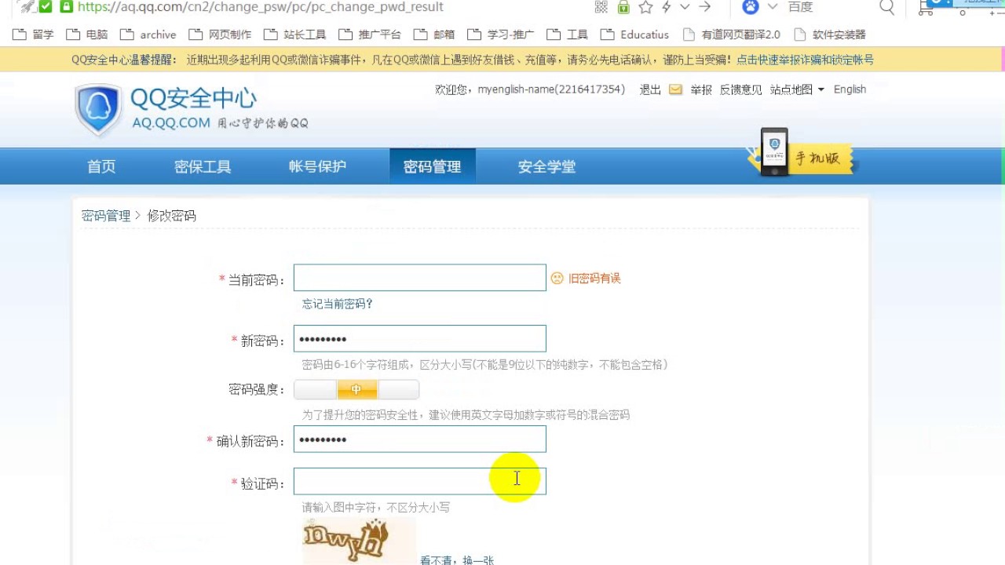Switch language via English link

[x=850, y=89]
